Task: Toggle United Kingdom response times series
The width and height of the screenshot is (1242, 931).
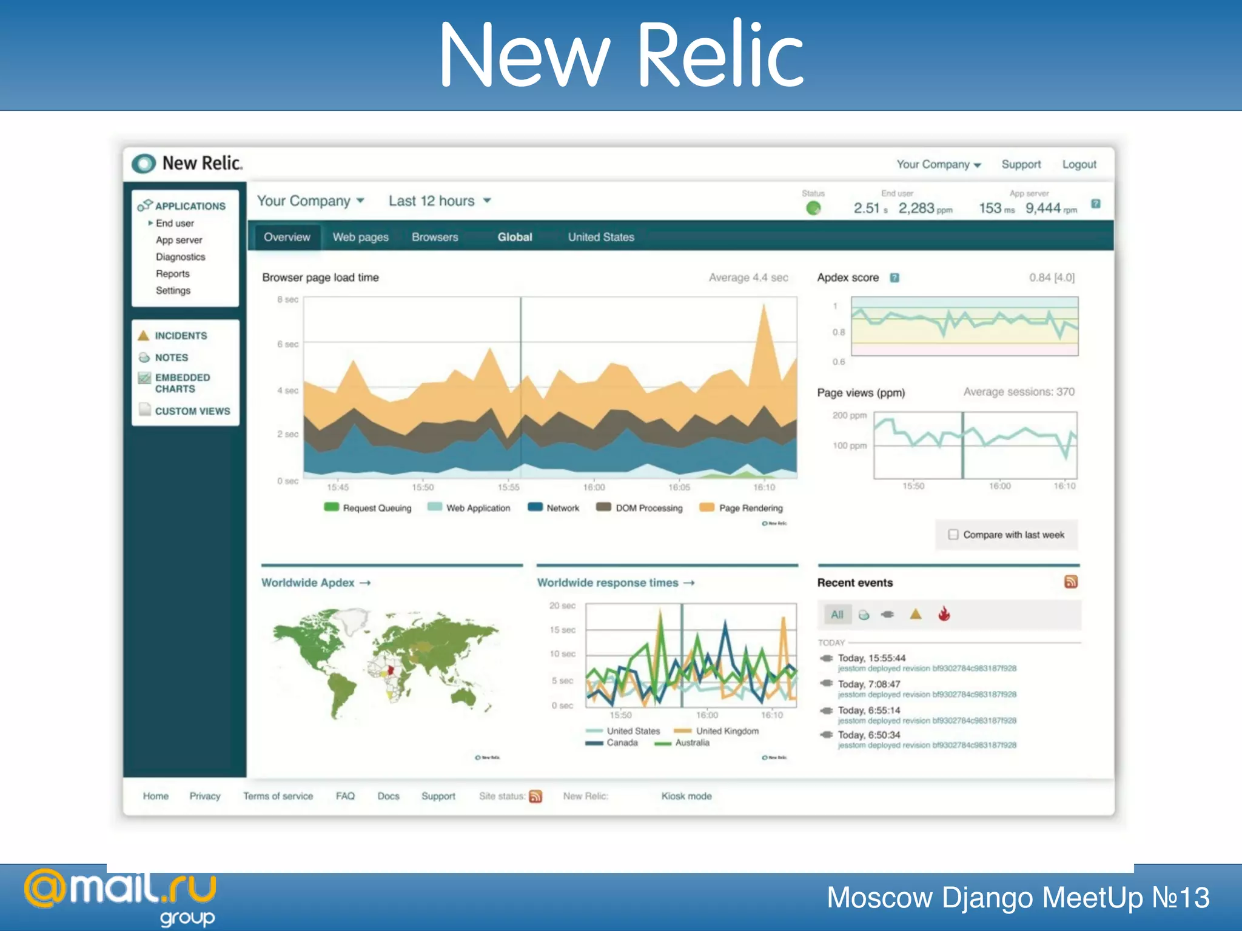Action: 717,731
